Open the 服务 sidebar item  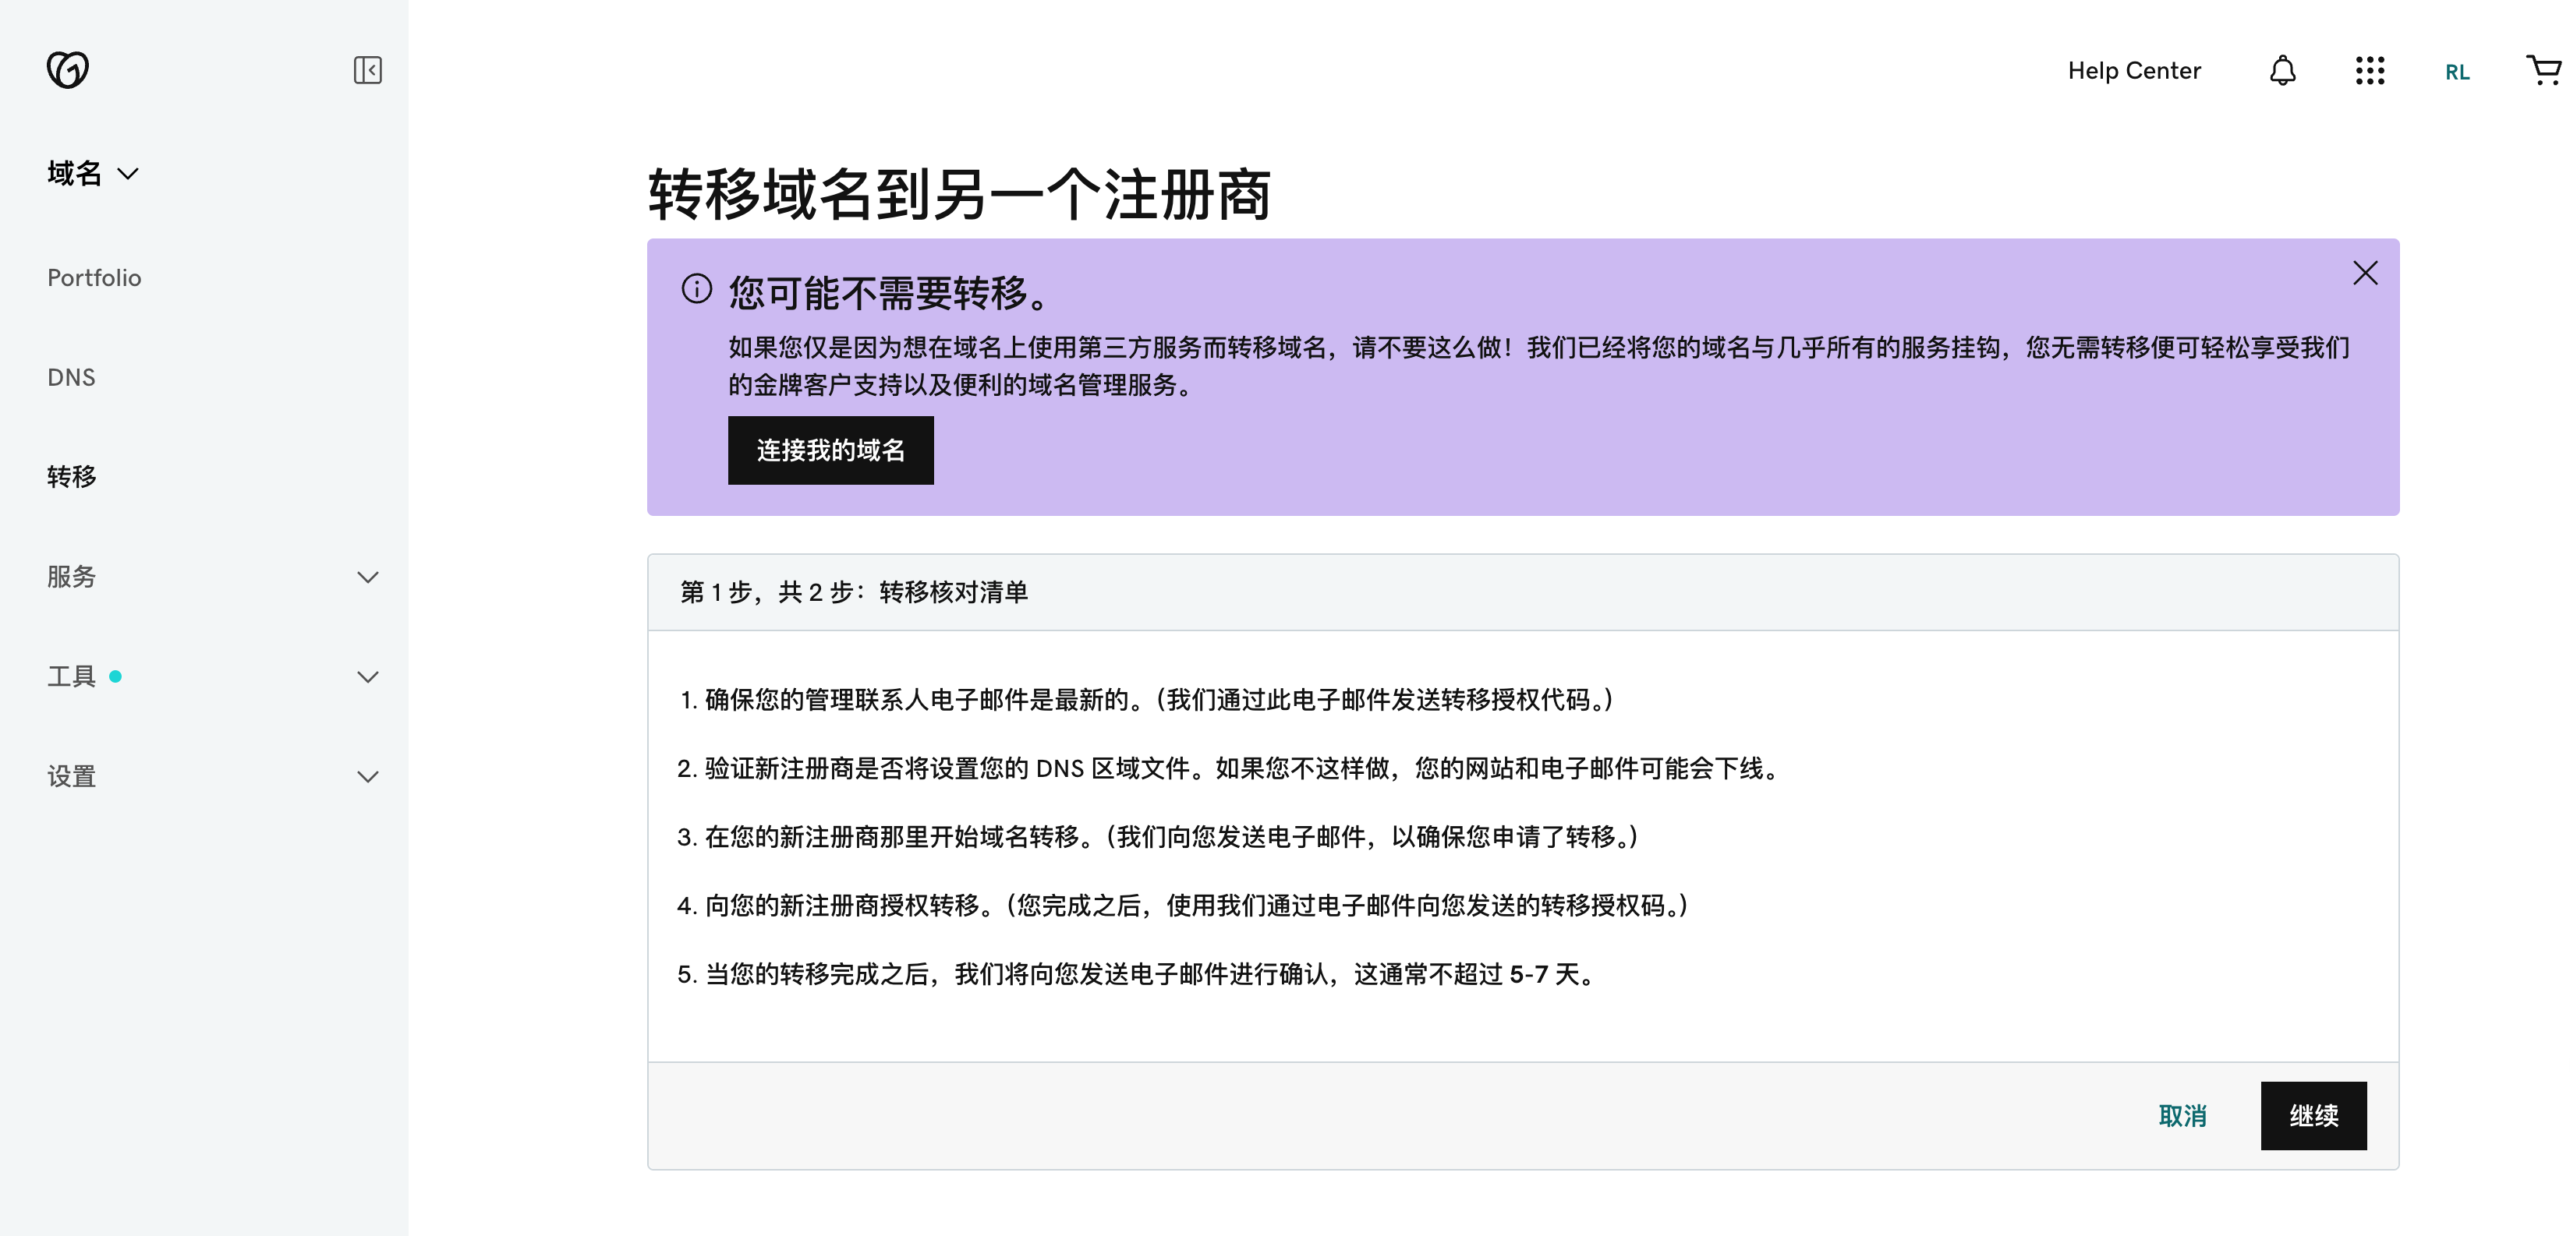(72, 576)
